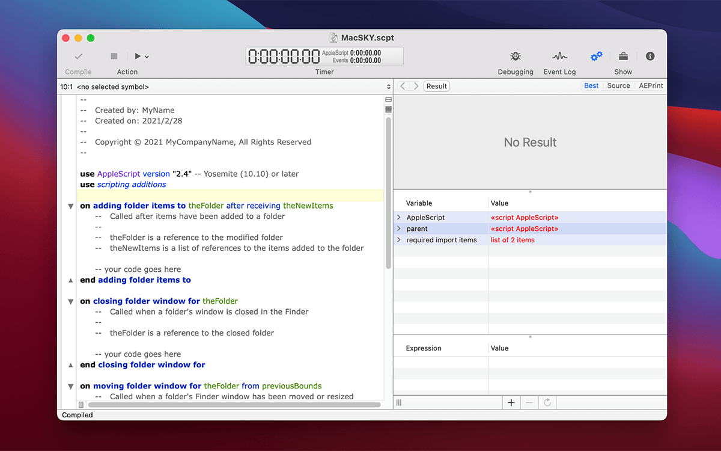
Task: Open the Event Log waveform icon
Action: pos(559,56)
